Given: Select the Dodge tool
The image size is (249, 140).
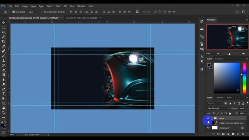Looking at the screenshot, I should (x=4, y=84).
